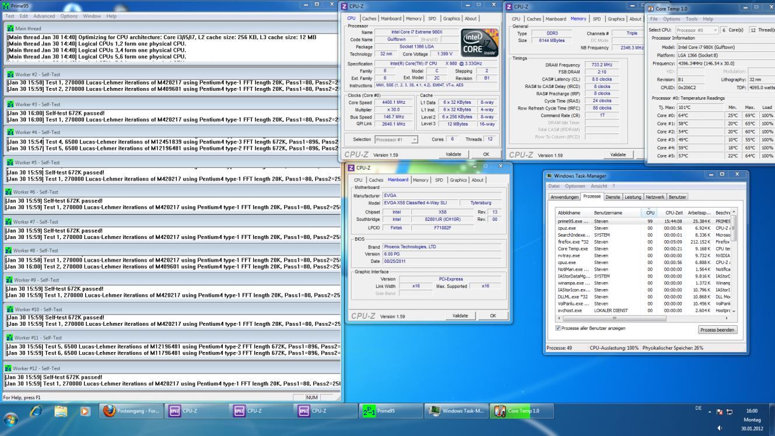Switch to Leistung tab in Task Manager
775x436 pixels.
tap(633, 197)
